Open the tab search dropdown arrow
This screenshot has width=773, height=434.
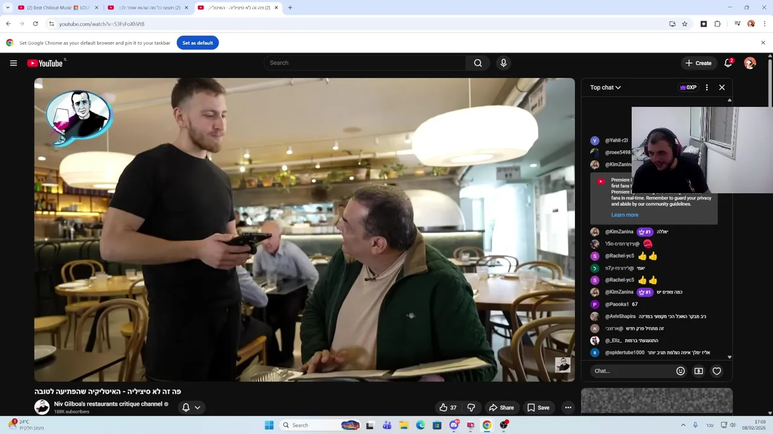(7, 8)
